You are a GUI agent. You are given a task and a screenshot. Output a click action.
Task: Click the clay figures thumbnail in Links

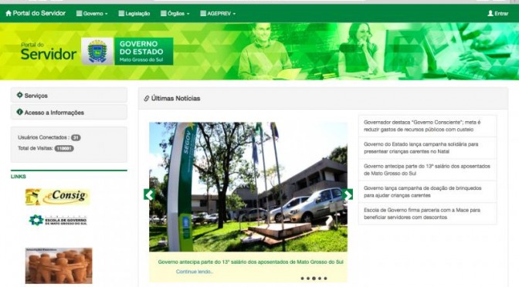tap(59, 265)
